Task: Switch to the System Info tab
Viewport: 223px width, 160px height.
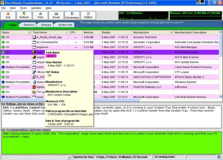Action: tap(65, 25)
